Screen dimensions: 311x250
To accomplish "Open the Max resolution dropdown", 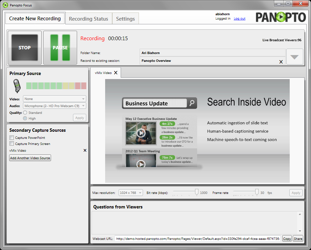I will (131, 193).
